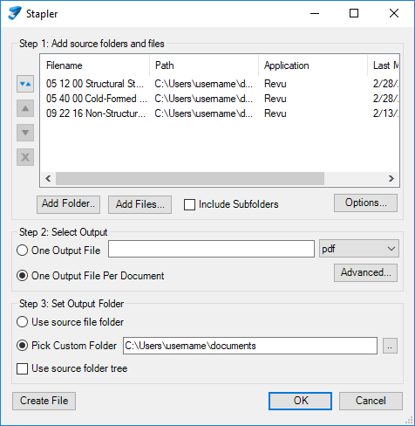The height and width of the screenshot is (426, 415).
Task: Click the Options button
Action: tap(365, 203)
